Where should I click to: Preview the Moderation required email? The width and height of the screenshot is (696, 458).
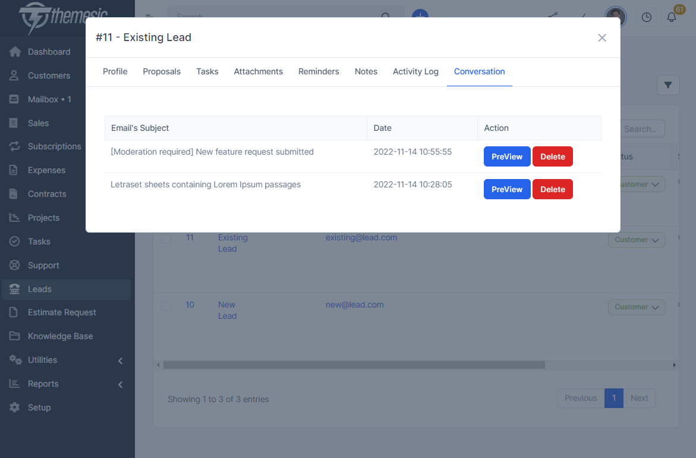click(x=506, y=156)
